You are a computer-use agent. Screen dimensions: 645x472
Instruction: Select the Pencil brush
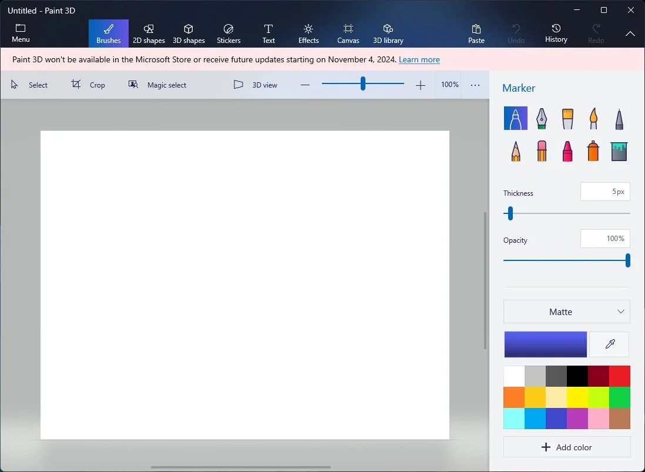515,151
